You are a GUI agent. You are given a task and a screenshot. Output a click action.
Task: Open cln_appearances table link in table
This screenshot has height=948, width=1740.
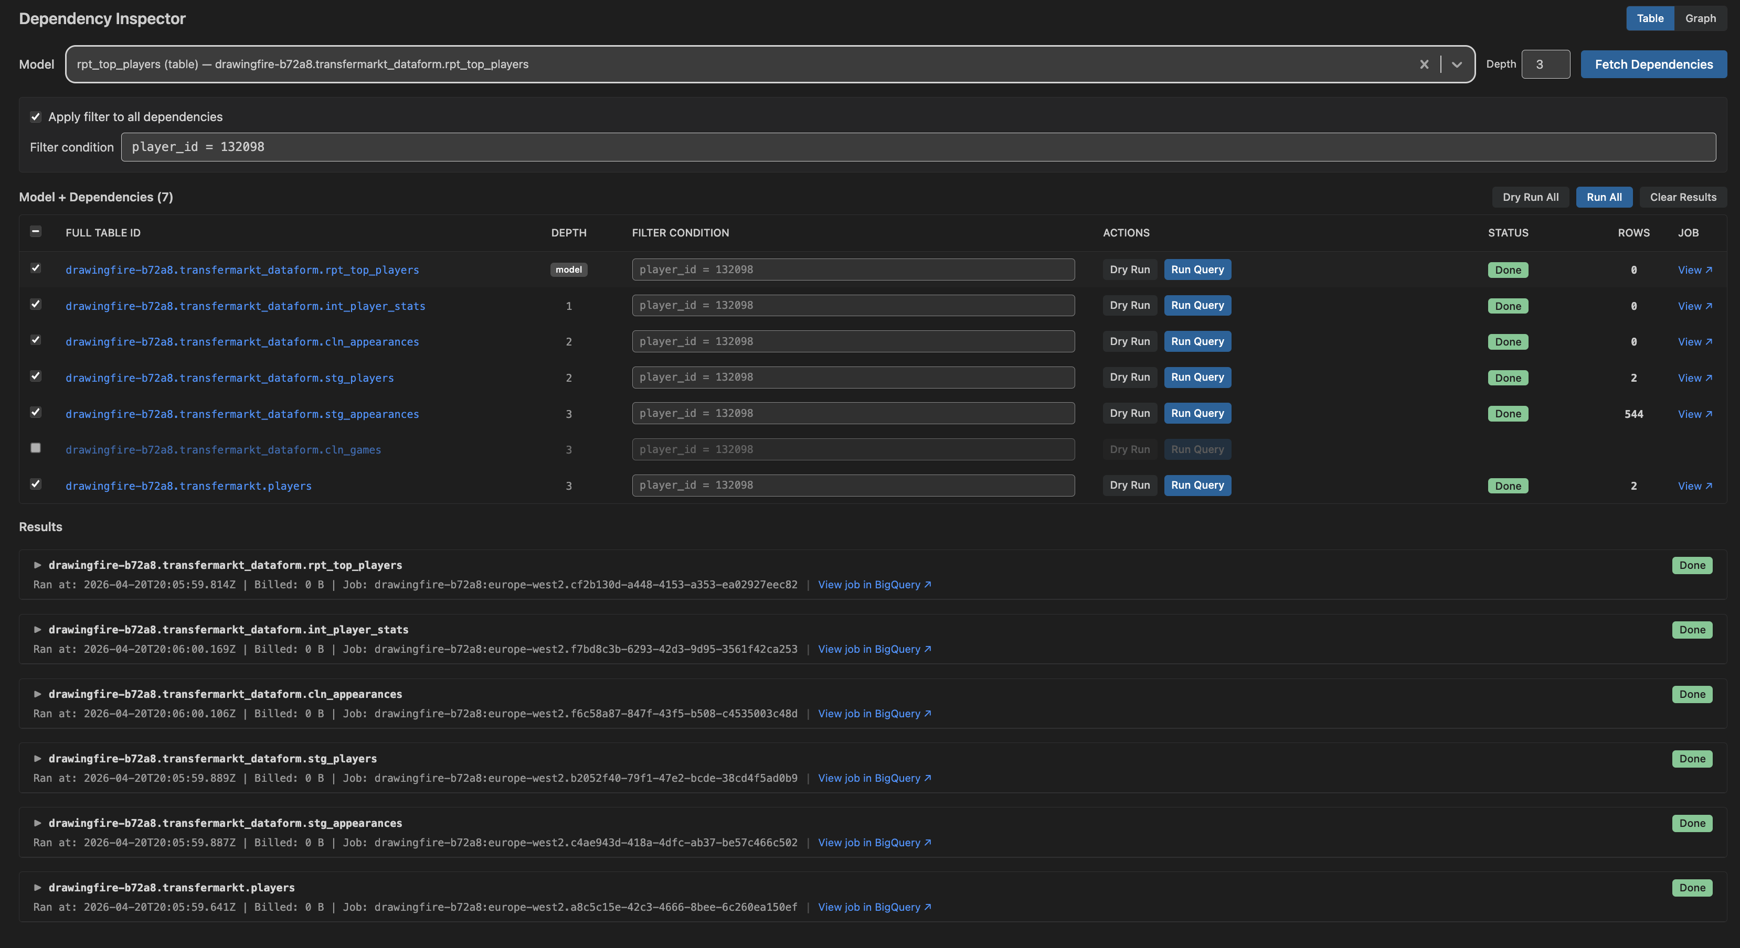point(242,342)
